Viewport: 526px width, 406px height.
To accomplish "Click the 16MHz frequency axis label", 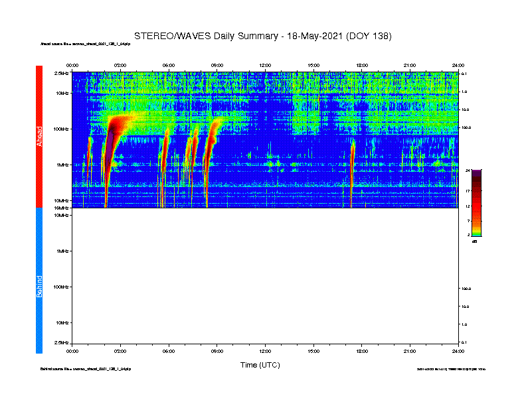I will pos(61,208).
